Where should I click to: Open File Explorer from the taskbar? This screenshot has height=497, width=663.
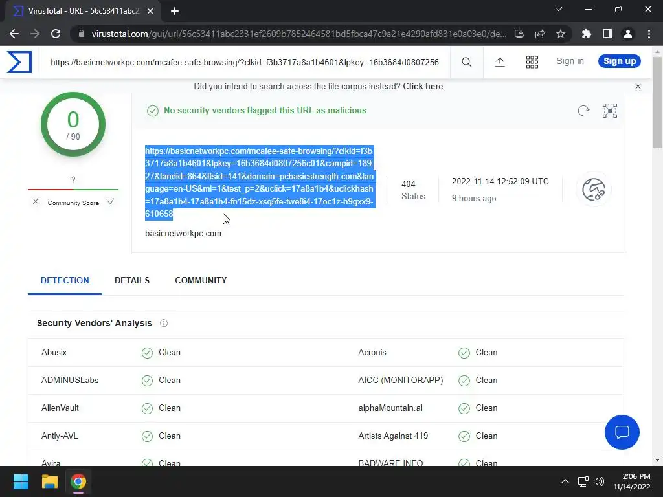tap(49, 481)
